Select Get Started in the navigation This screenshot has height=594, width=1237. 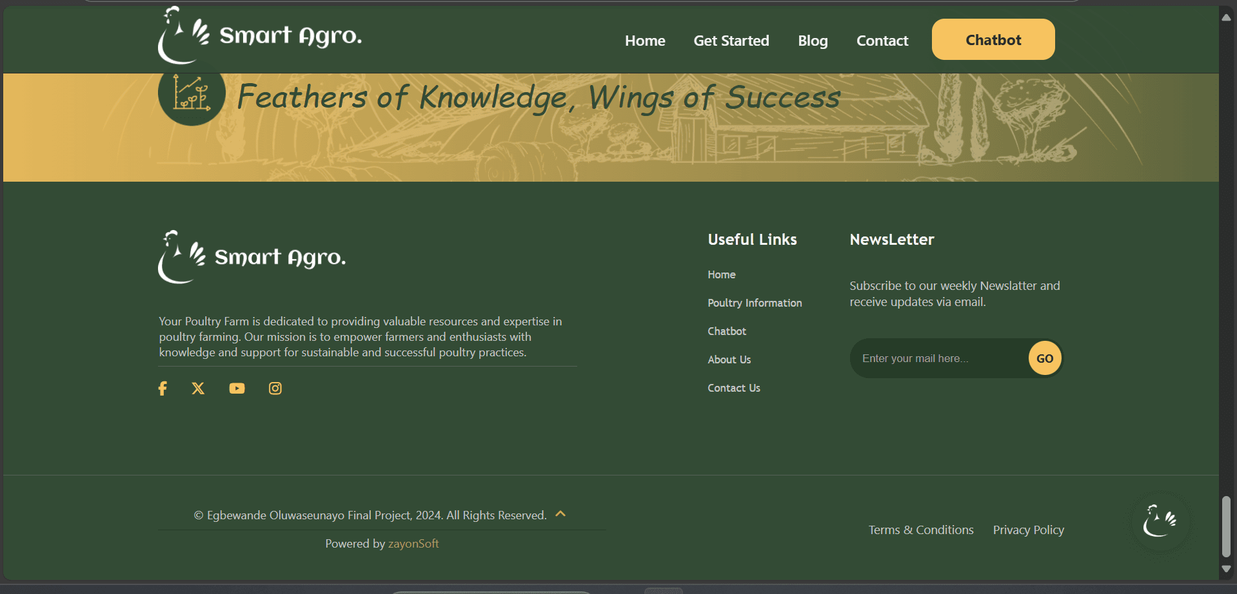coord(731,41)
